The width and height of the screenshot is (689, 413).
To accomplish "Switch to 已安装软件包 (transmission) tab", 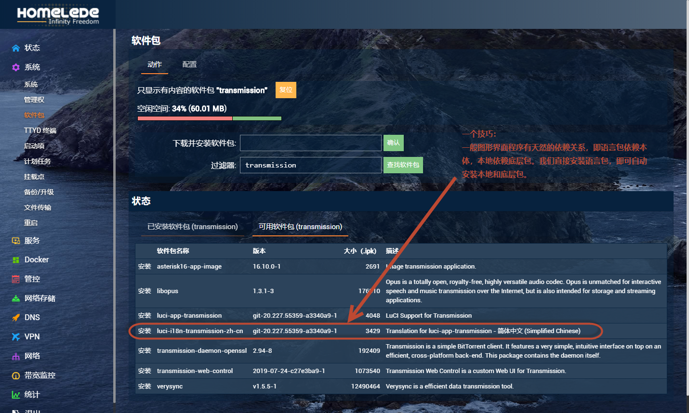I will tap(193, 227).
